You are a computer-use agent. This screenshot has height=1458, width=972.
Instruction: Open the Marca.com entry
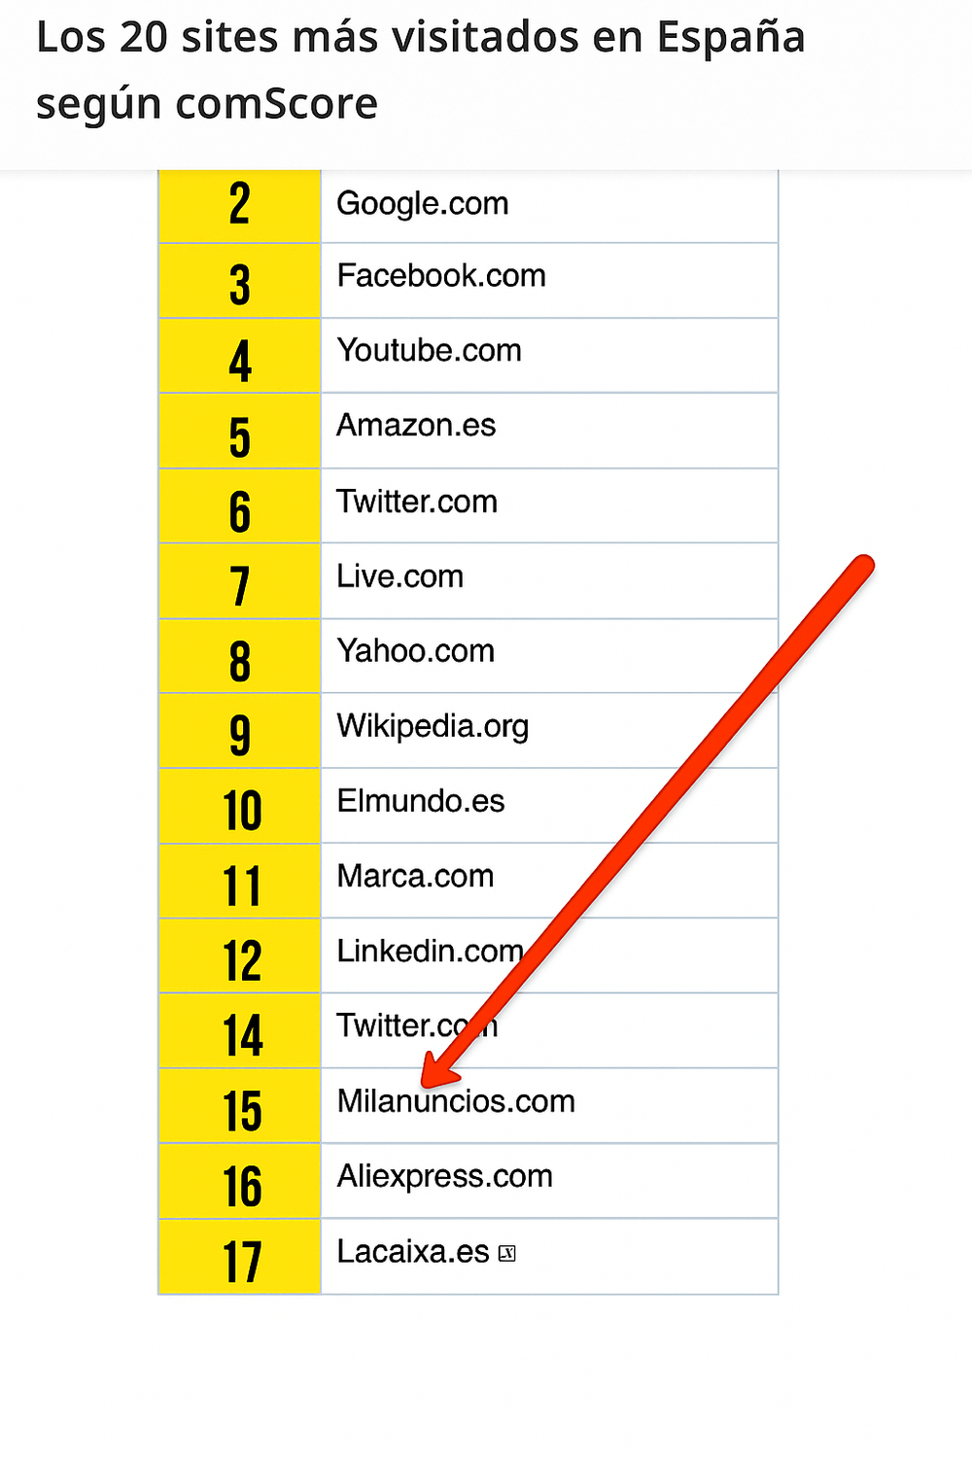click(x=415, y=877)
